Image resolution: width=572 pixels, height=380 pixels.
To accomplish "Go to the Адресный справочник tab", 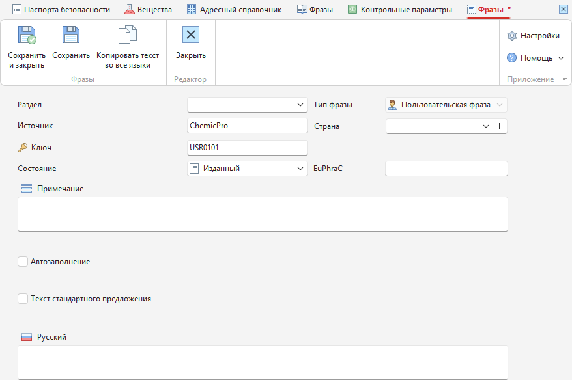I will tap(234, 10).
